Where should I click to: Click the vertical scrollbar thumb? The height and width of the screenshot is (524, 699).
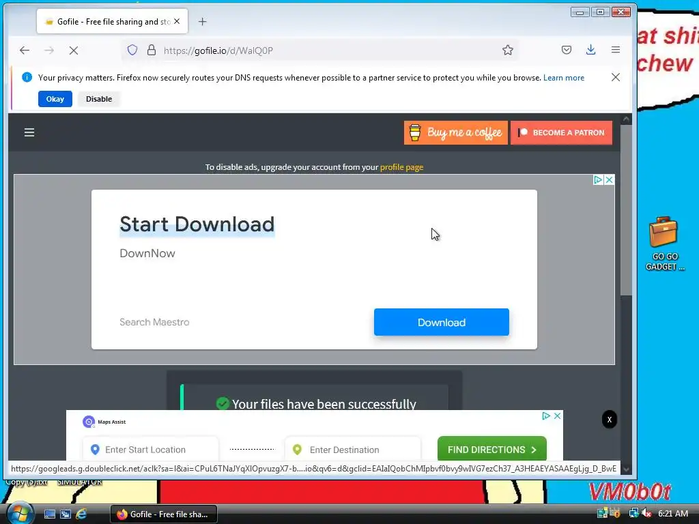(x=626, y=210)
